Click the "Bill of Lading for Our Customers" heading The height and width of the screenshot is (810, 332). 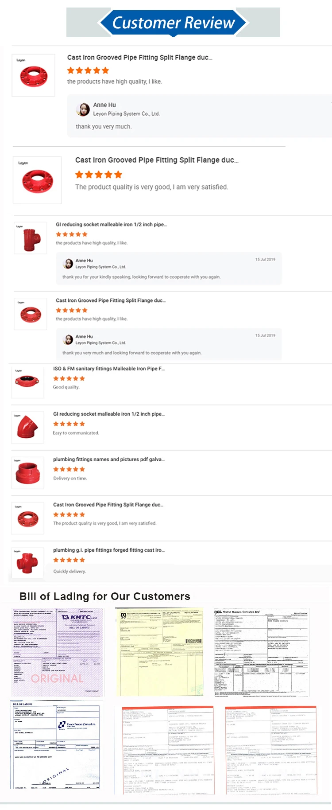tap(105, 596)
